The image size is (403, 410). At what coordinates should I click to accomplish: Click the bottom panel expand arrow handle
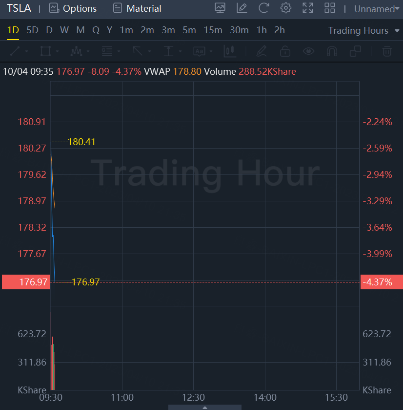coord(205,407)
